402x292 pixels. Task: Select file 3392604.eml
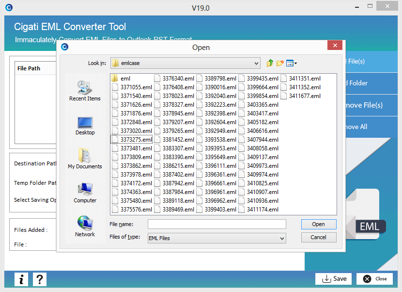tap(216, 122)
